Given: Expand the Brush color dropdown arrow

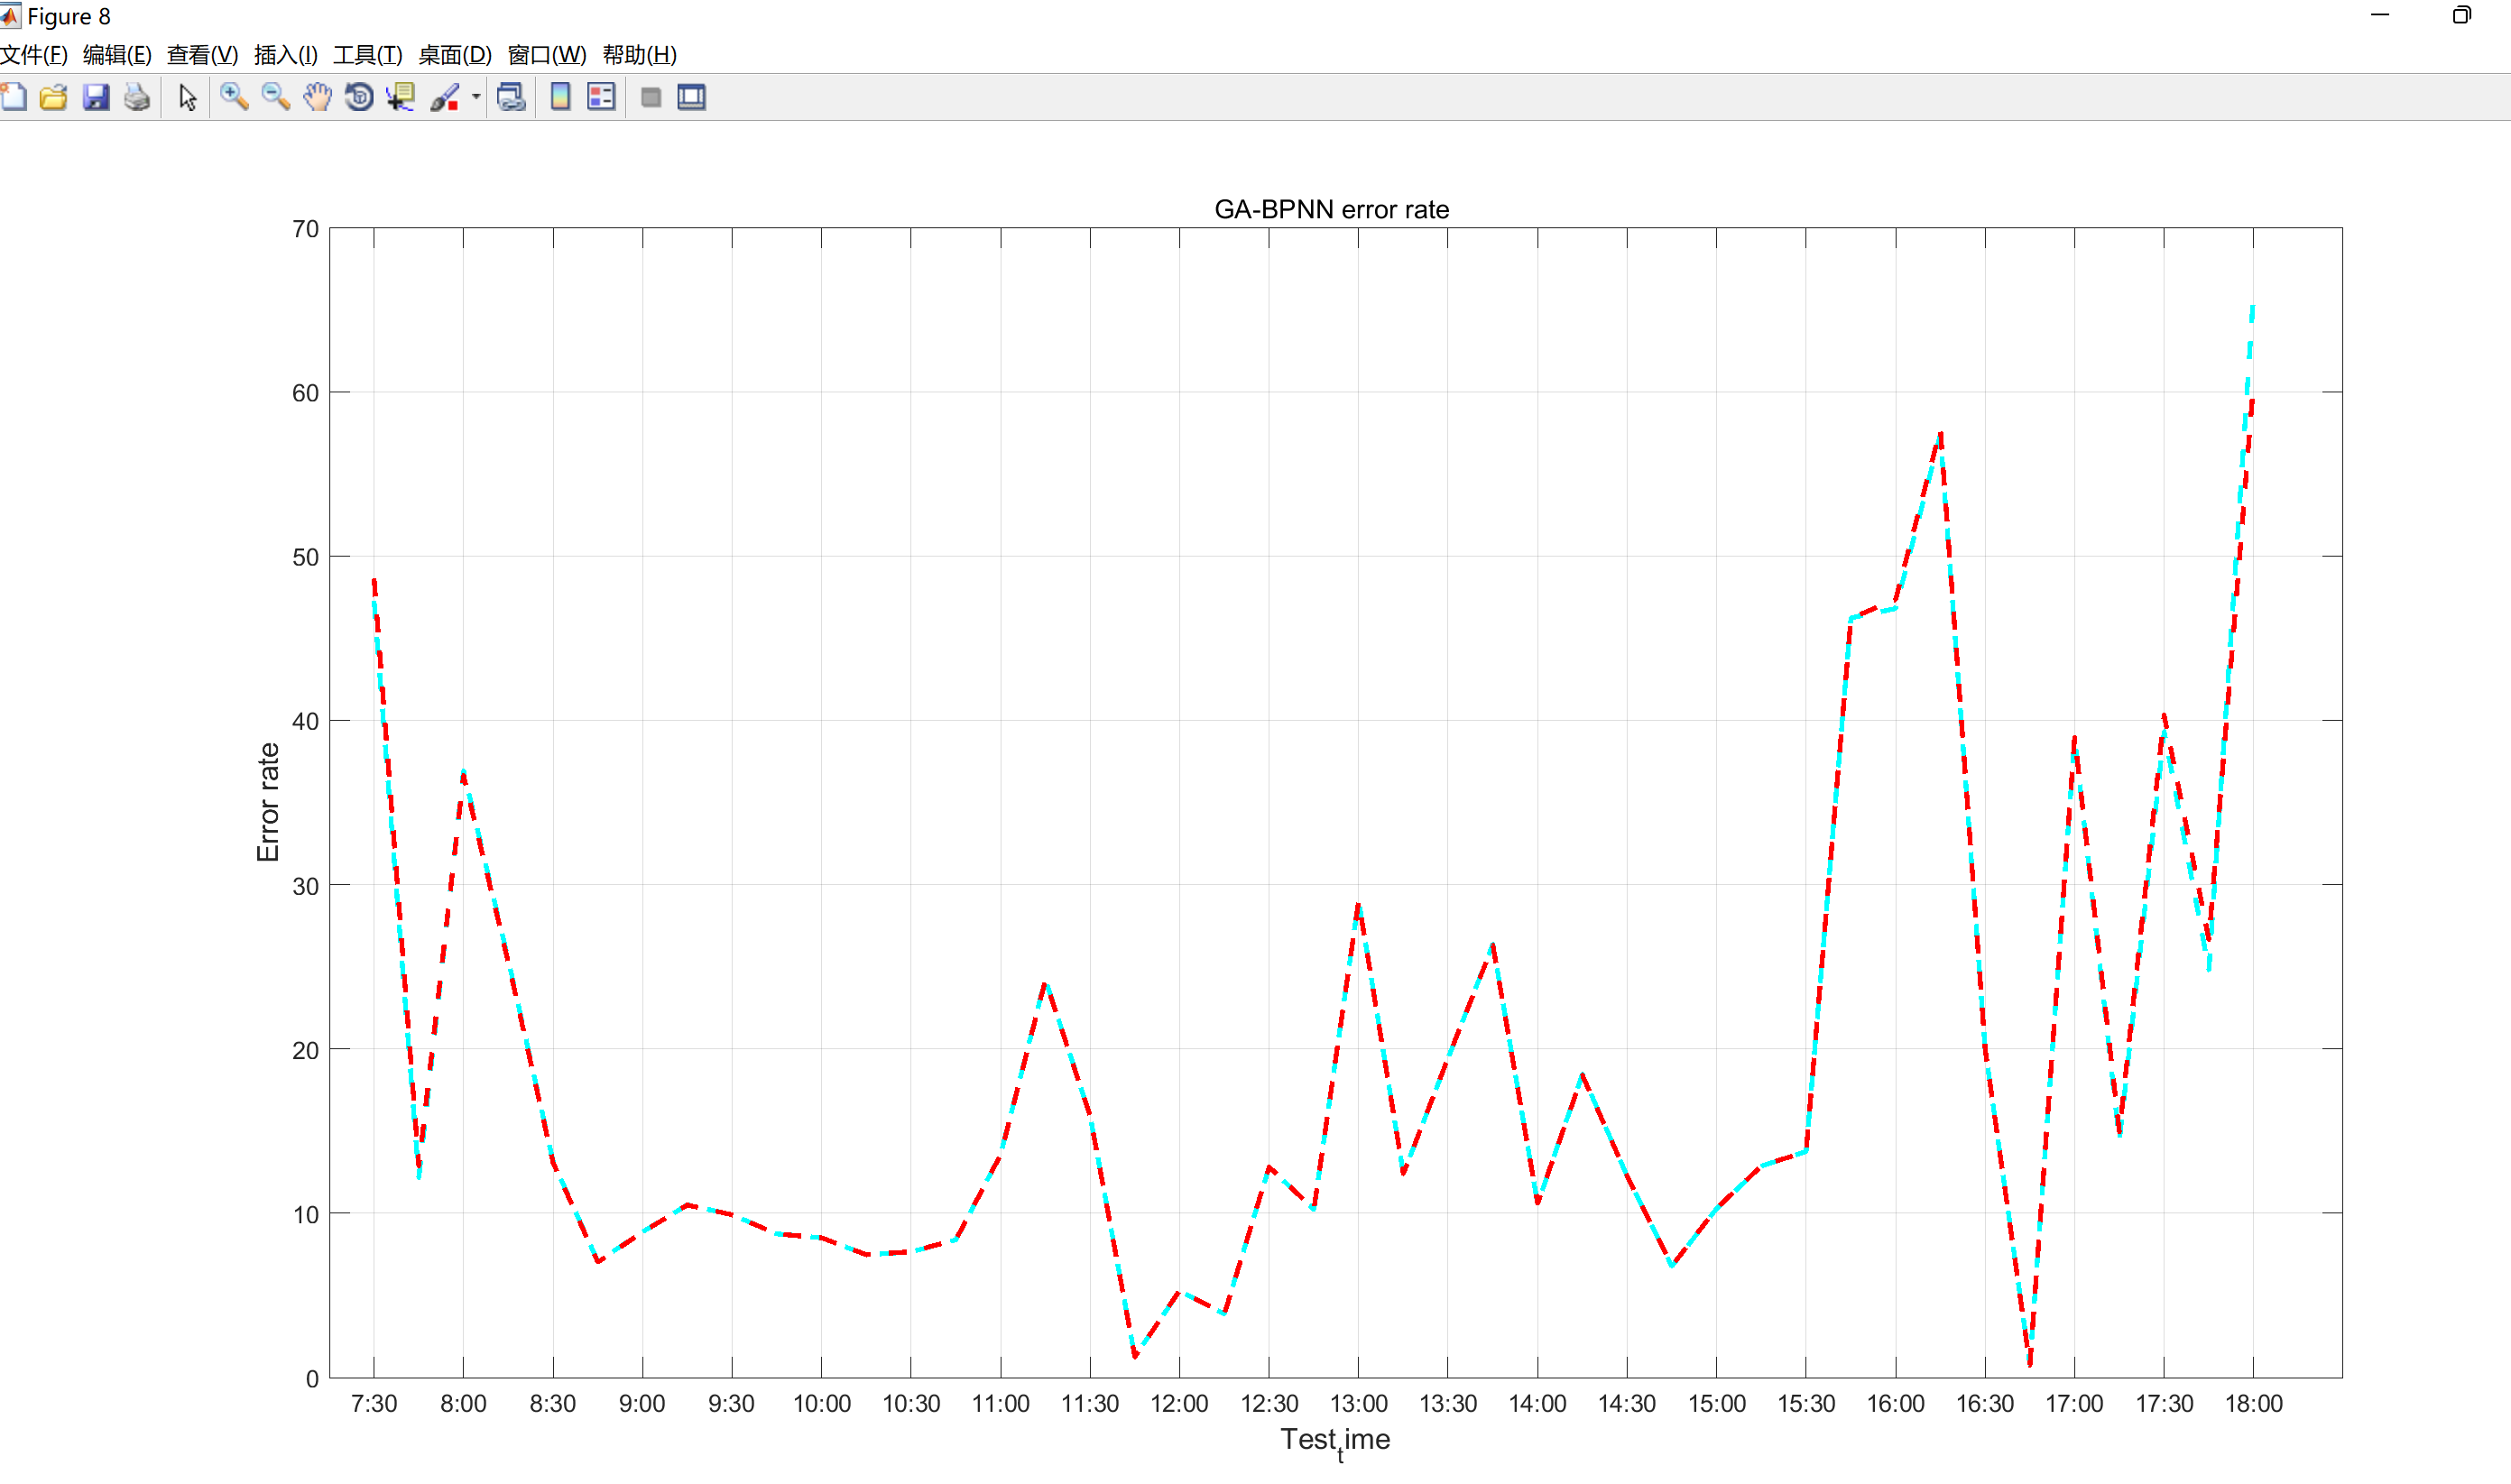Looking at the screenshot, I should (476, 97).
